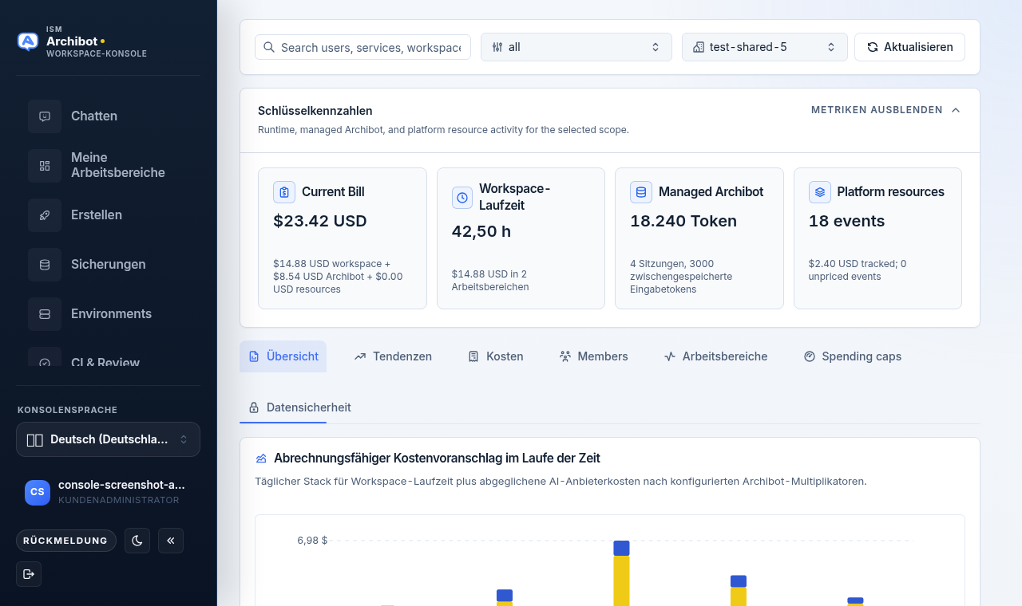Switch to the Tendenzen tab

coord(393,356)
